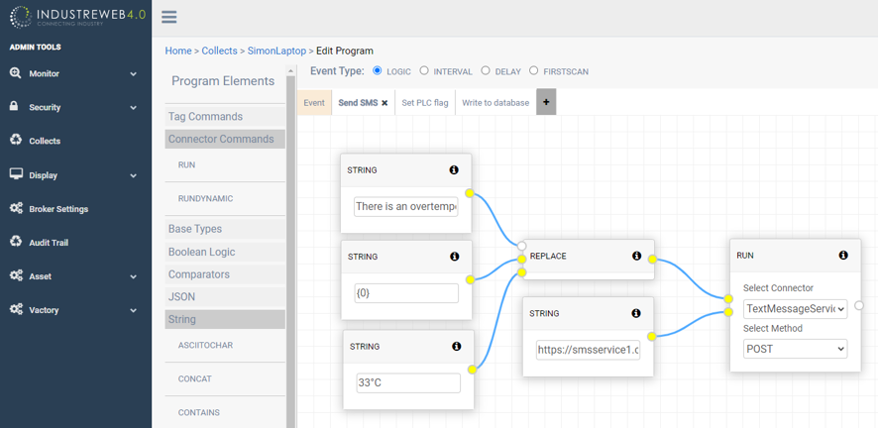
Task: Open info icon on the RUN block
Action: [x=843, y=256]
